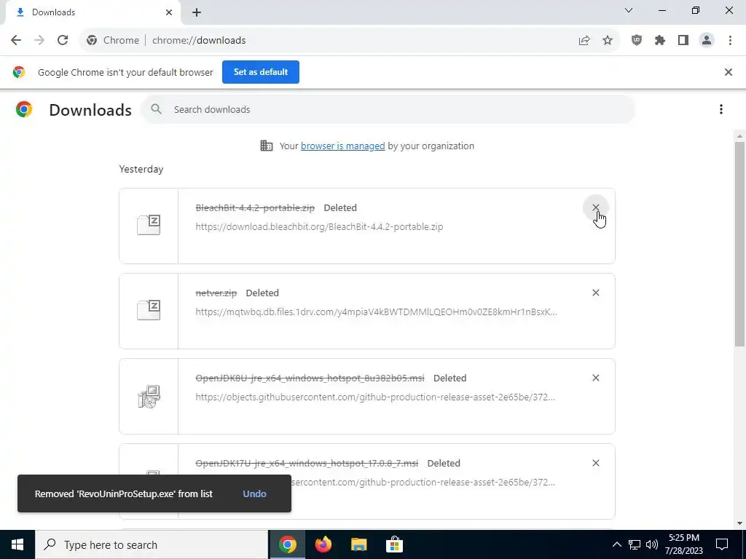This screenshot has width=746, height=559.
Task: Select the Downloads browser tab
Action: point(93,12)
